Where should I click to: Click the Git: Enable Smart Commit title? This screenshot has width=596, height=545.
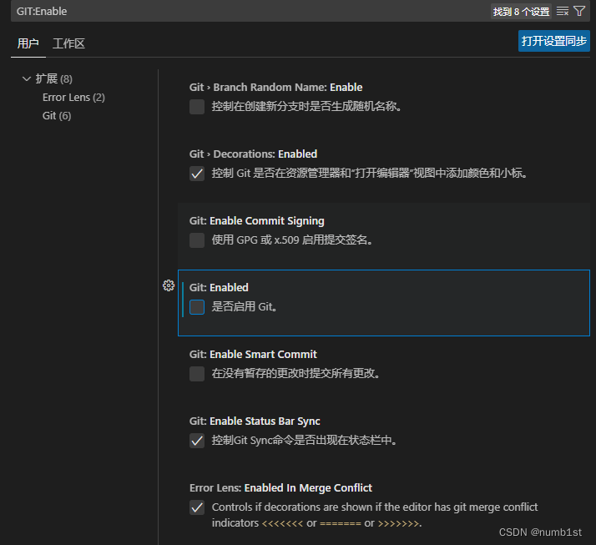click(253, 355)
